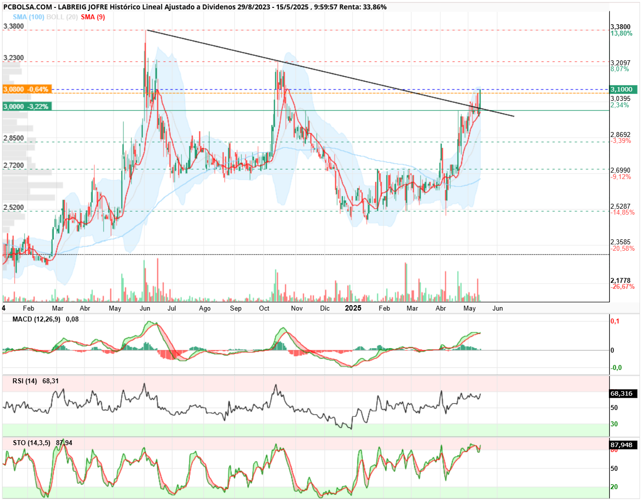Screen dimensions: 642x501
Task: Click the -26,67% percentage label
Action: point(623,287)
